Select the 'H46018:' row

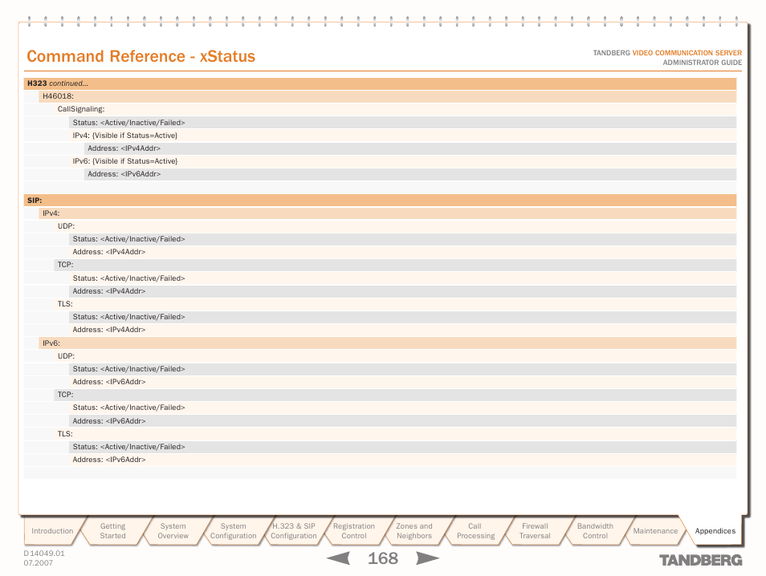(x=387, y=96)
